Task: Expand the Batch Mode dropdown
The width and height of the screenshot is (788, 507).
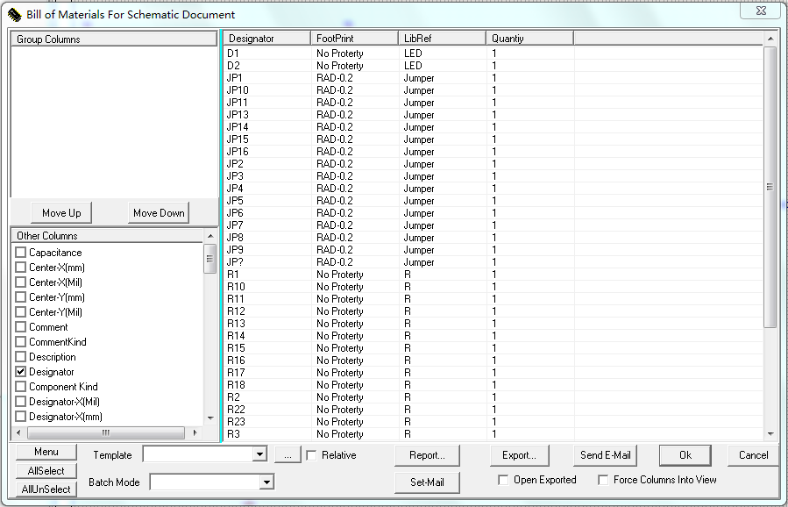Action: (x=266, y=482)
